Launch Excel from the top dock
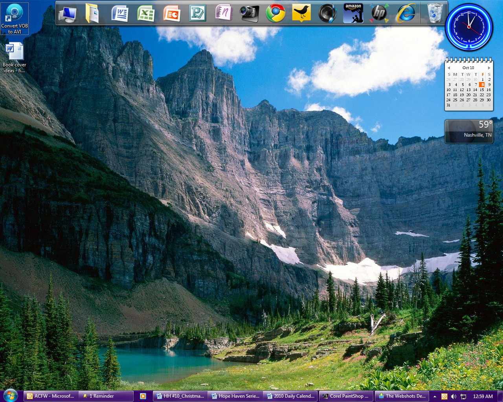The width and height of the screenshot is (503, 402). point(146,14)
